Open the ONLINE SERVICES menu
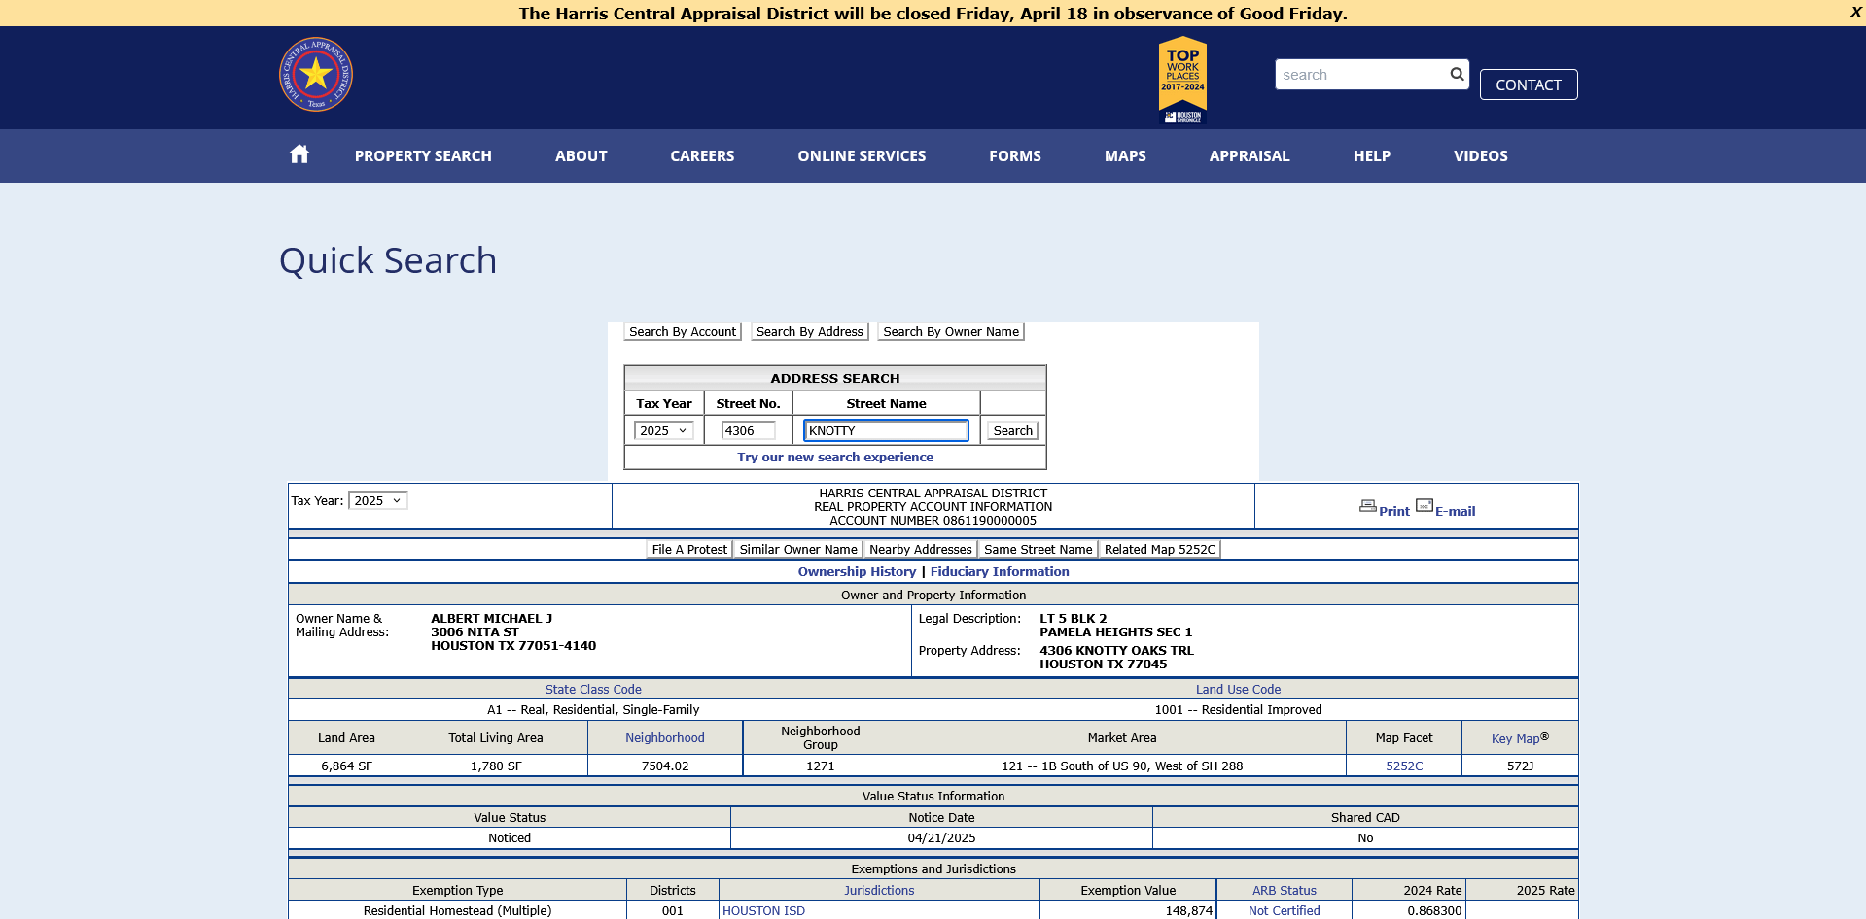The height and width of the screenshot is (919, 1866). pos(862,155)
